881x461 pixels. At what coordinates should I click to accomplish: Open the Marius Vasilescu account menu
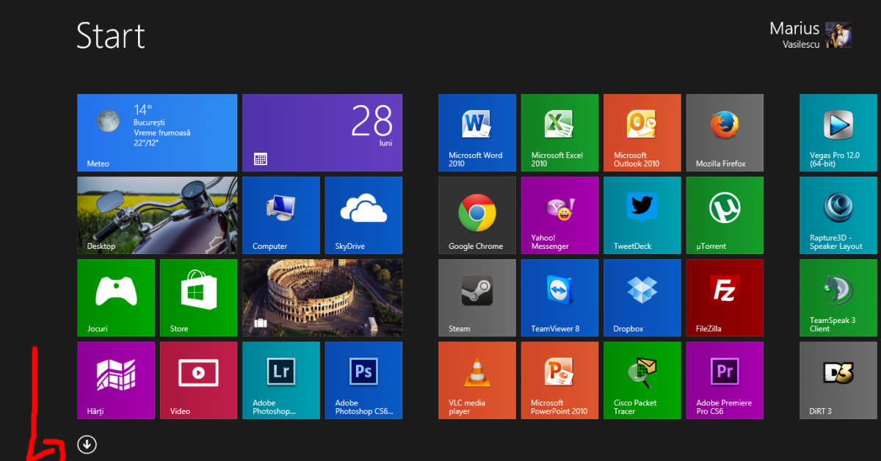click(x=810, y=35)
